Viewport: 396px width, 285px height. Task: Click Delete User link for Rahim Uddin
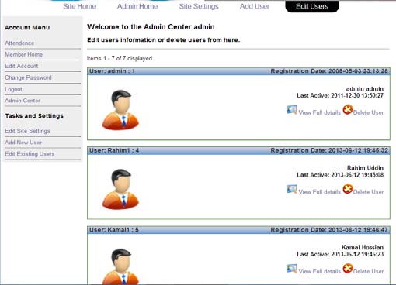click(x=368, y=192)
